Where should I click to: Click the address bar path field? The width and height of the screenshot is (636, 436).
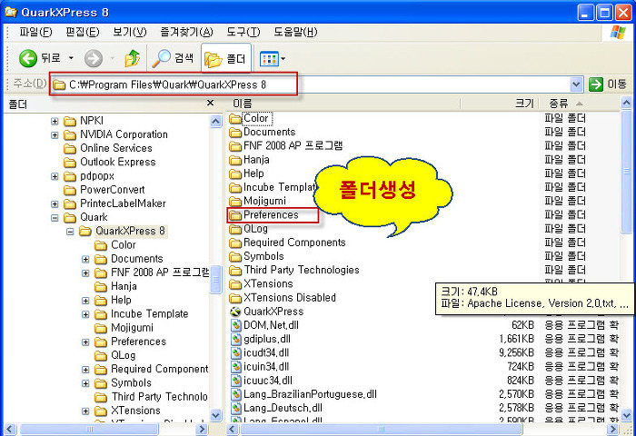point(311,84)
